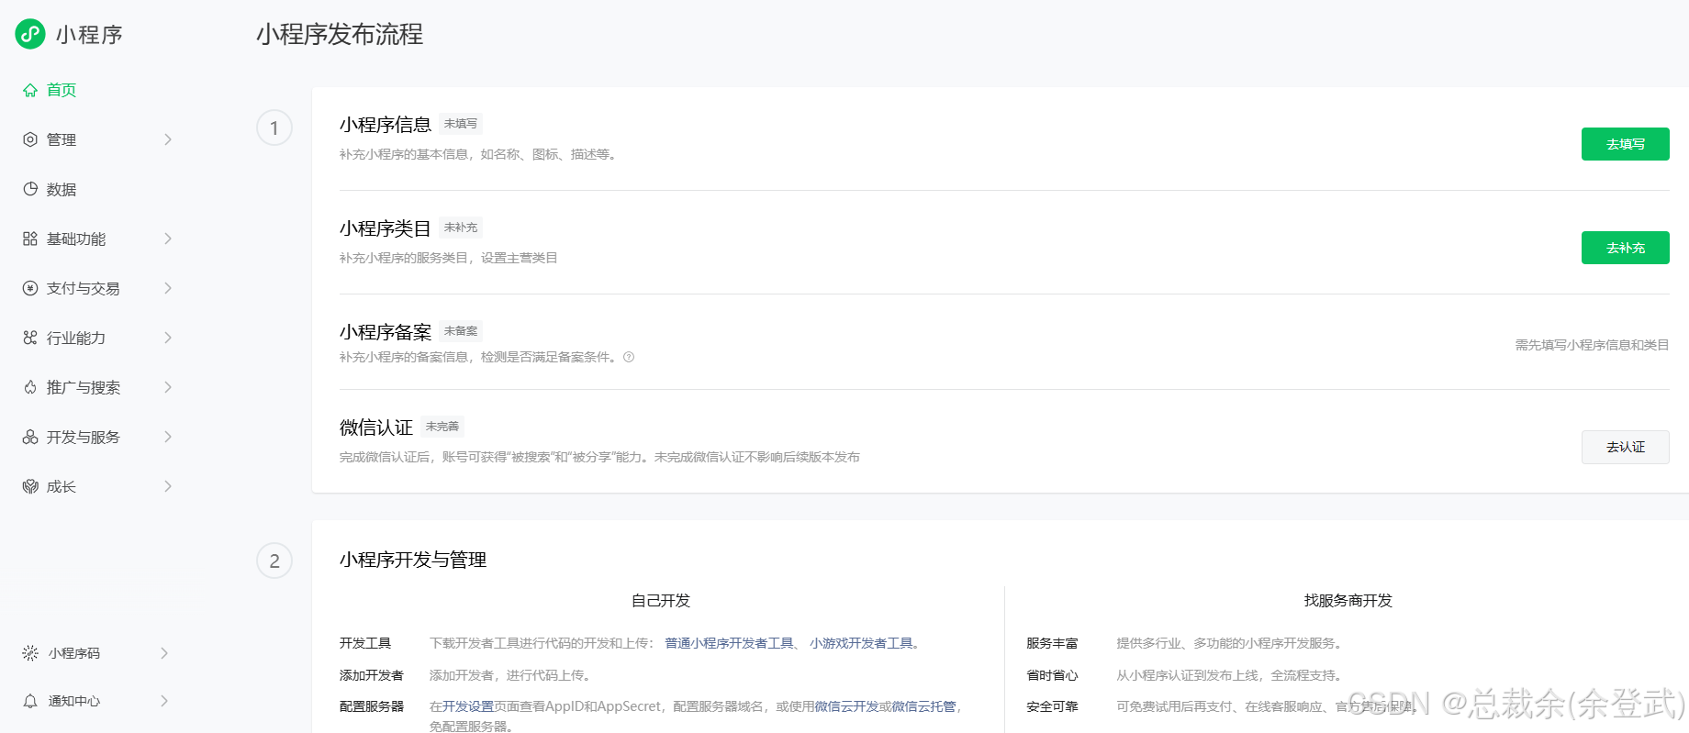
Task: Click the 行业能力 icon in sidebar
Action: [30, 338]
